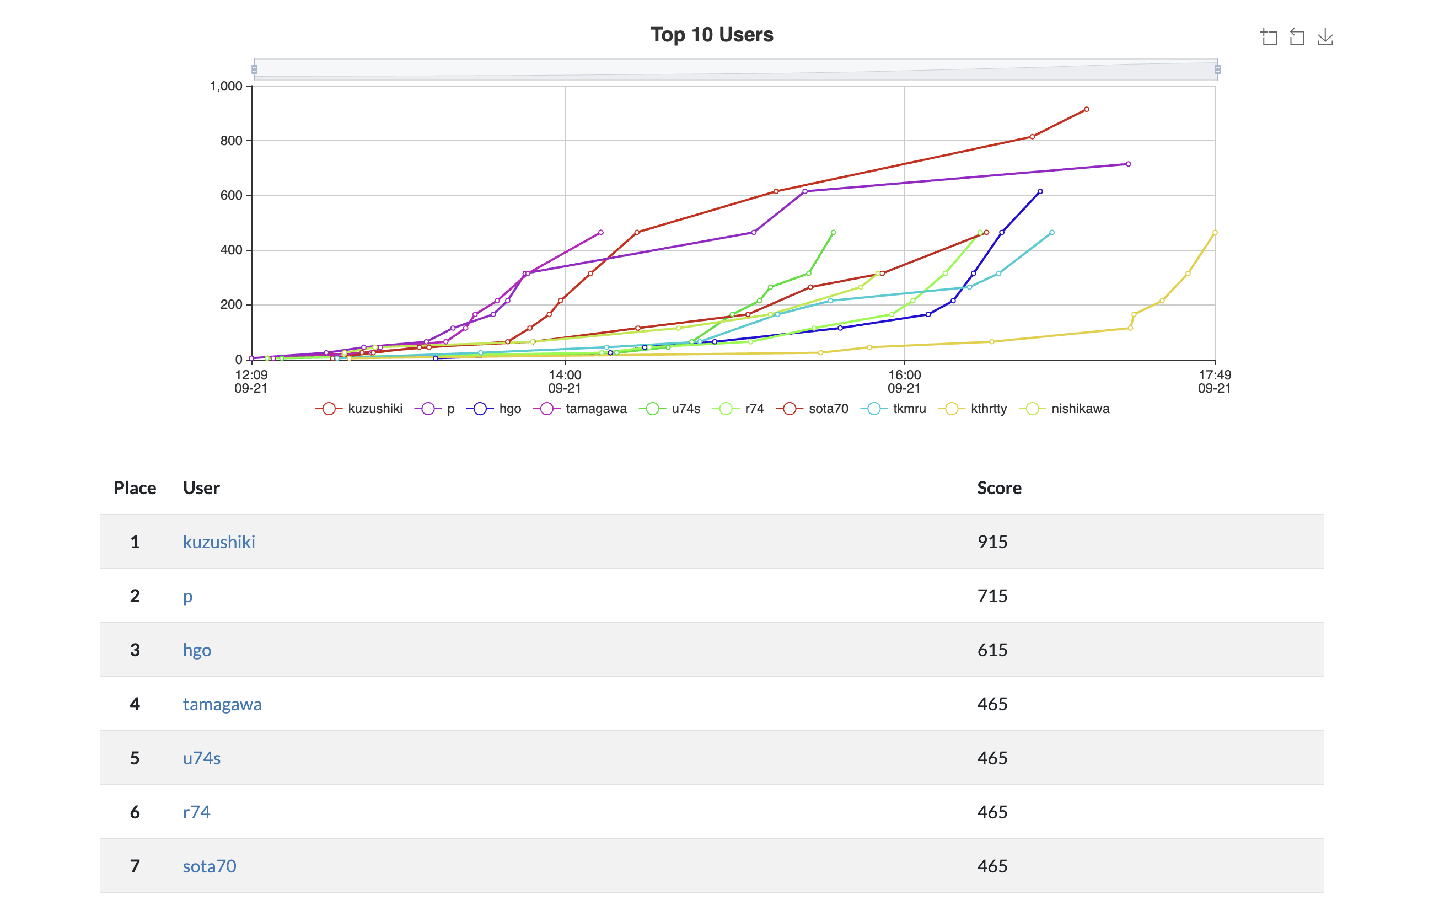The image size is (1450, 900).
Task: Click kuzushiki's final data point at 915
Action: coord(1086,110)
